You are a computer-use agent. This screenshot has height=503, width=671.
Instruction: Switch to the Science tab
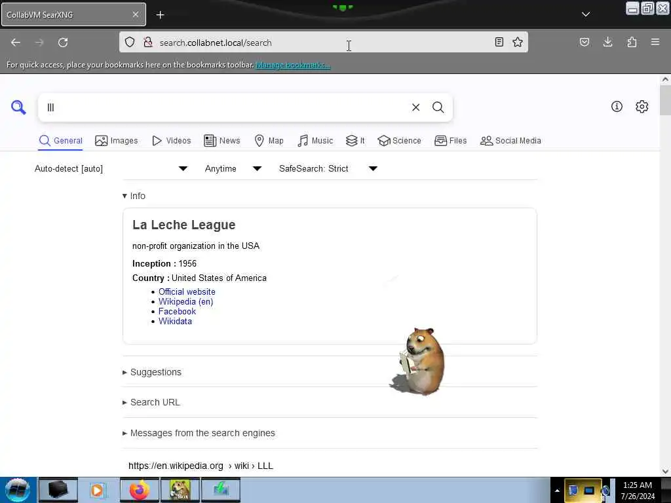coord(399,141)
